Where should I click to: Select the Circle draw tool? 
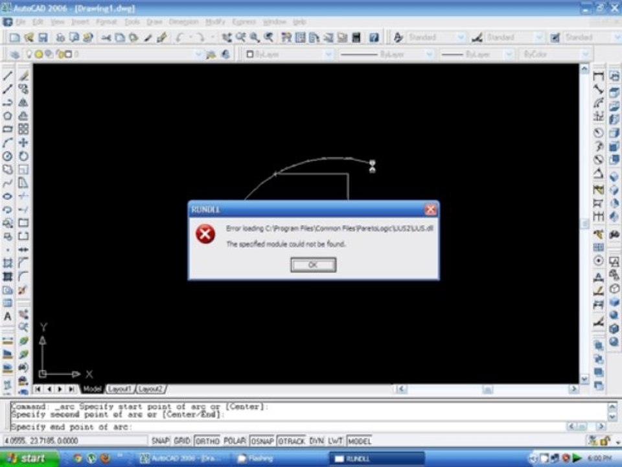coord(8,156)
